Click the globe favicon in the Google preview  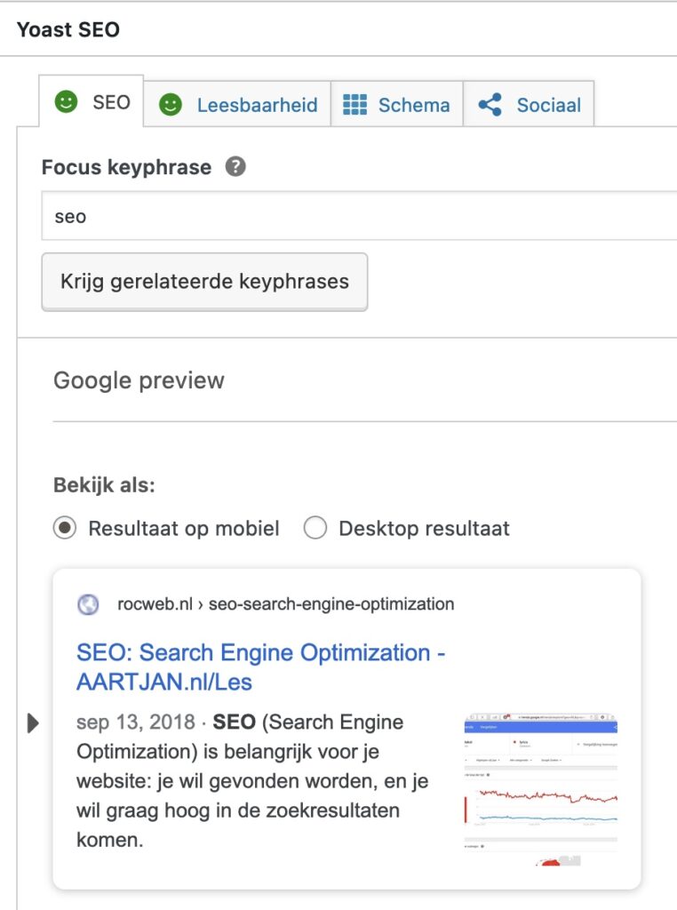[89, 604]
